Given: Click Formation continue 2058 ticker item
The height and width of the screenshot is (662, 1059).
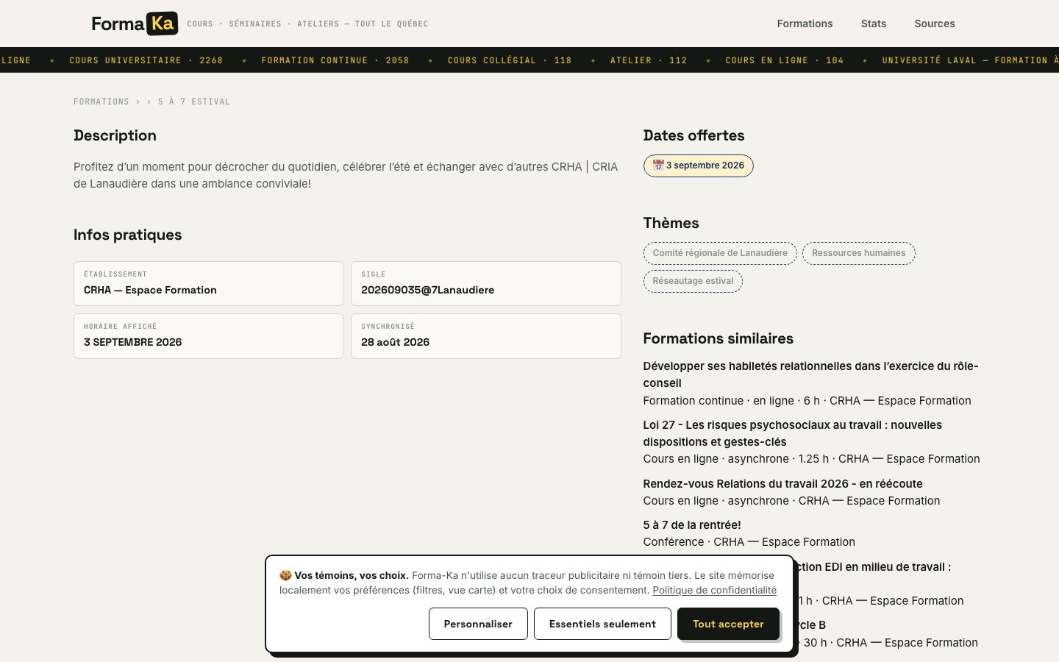Looking at the screenshot, I should 335,60.
